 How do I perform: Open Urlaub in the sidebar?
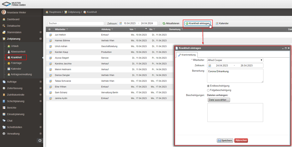[15, 46]
